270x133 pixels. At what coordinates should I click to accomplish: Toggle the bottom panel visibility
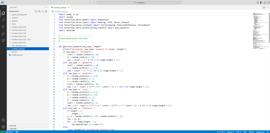[x=265, y=2]
